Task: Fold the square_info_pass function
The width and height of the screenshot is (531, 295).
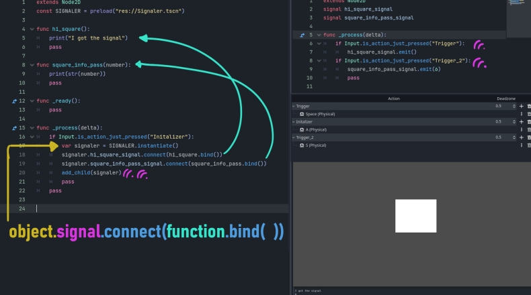Action: click(x=31, y=65)
